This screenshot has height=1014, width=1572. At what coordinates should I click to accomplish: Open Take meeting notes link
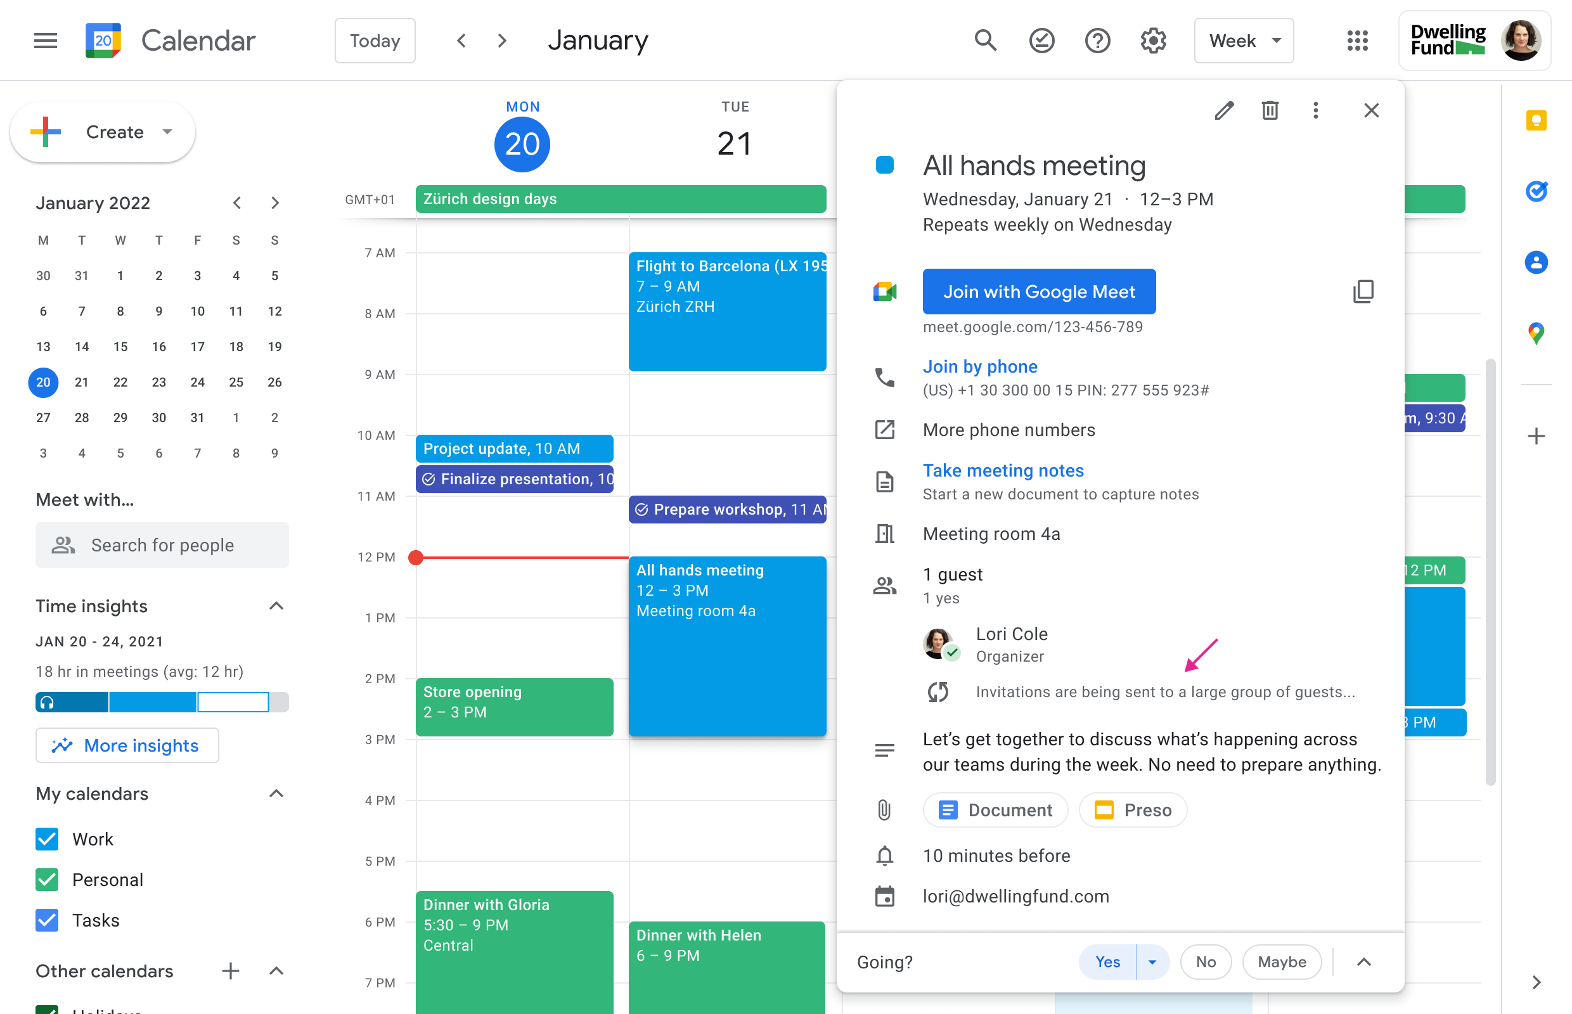[1002, 470]
